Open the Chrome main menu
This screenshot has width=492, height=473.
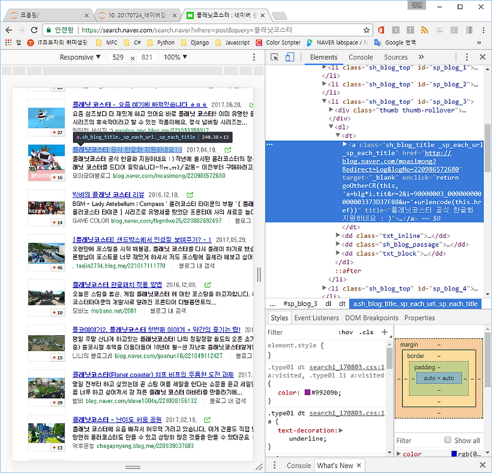pyautogui.click(x=483, y=30)
